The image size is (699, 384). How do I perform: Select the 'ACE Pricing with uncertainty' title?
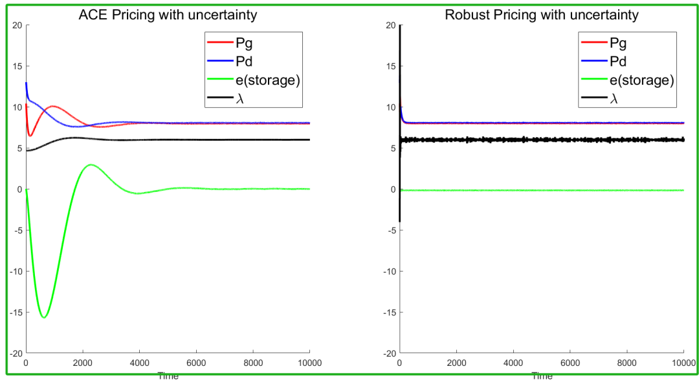point(168,15)
